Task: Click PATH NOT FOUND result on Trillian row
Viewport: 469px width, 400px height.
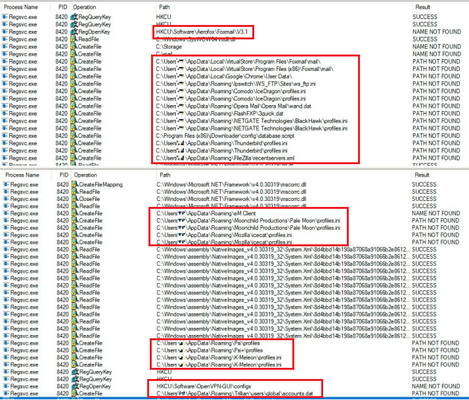Action: coord(435,393)
